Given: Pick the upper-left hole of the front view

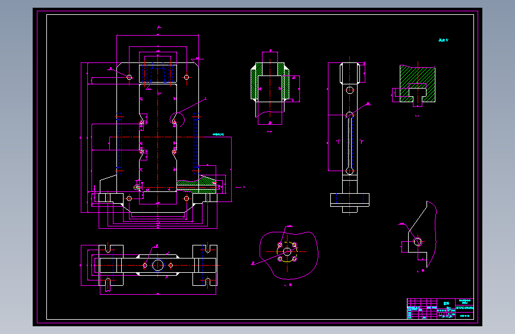Looking at the screenshot, I should [x=129, y=77].
